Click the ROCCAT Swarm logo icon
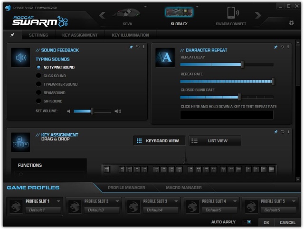304x229 pixels. coord(8,8)
